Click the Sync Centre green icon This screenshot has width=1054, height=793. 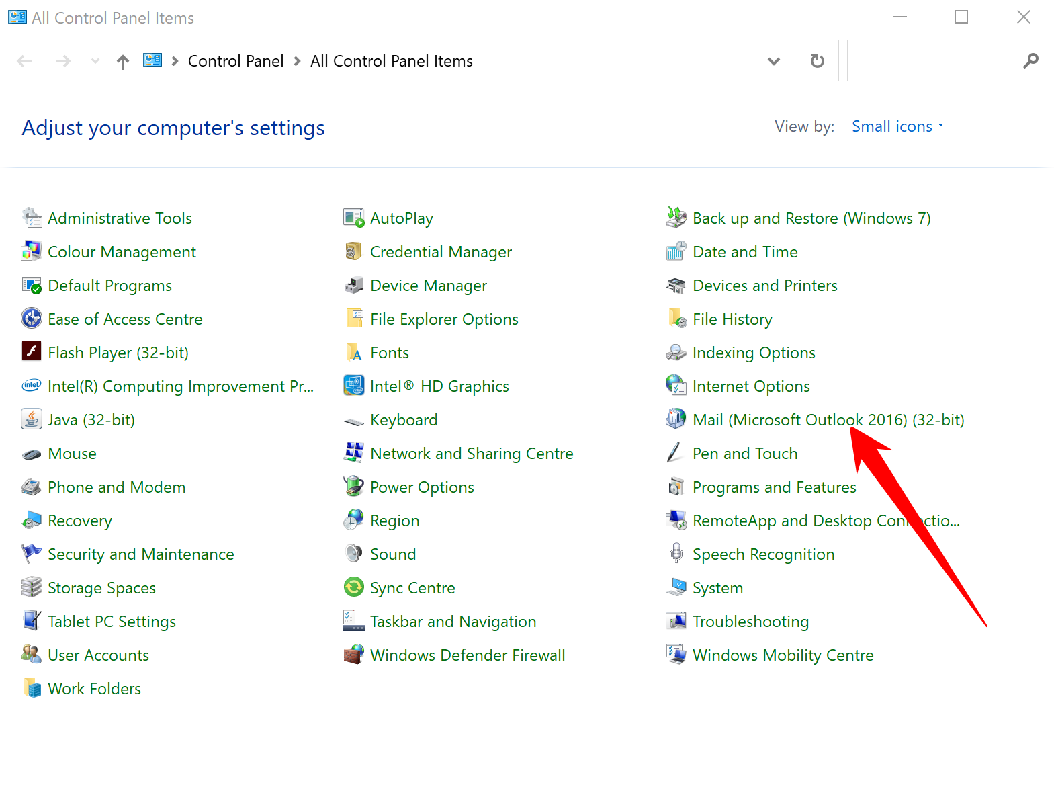click(354, 587)
